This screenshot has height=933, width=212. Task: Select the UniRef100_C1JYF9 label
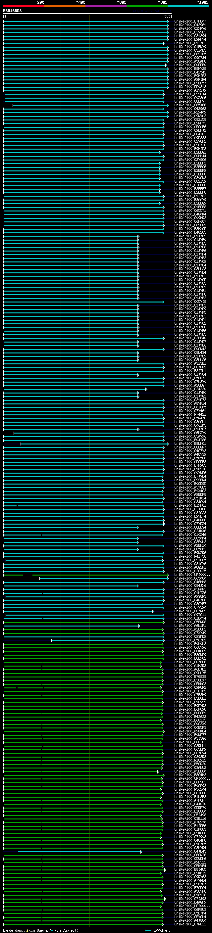pos(190,236)
